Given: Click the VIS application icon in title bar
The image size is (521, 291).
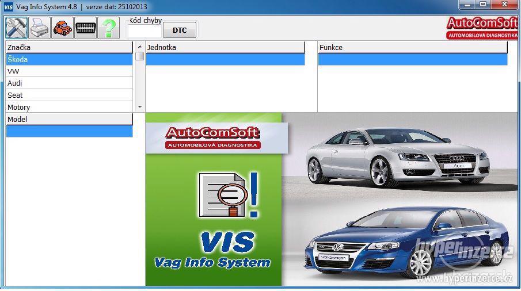Looking at the screenshot, I should (8, 7).
